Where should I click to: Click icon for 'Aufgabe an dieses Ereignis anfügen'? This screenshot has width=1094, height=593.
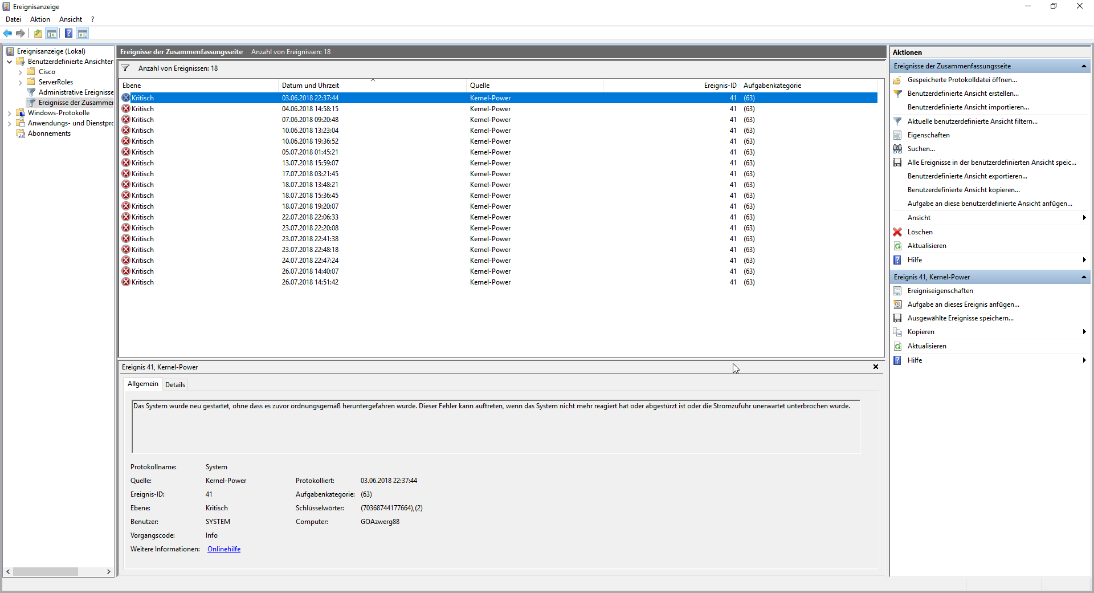(897, 304)
